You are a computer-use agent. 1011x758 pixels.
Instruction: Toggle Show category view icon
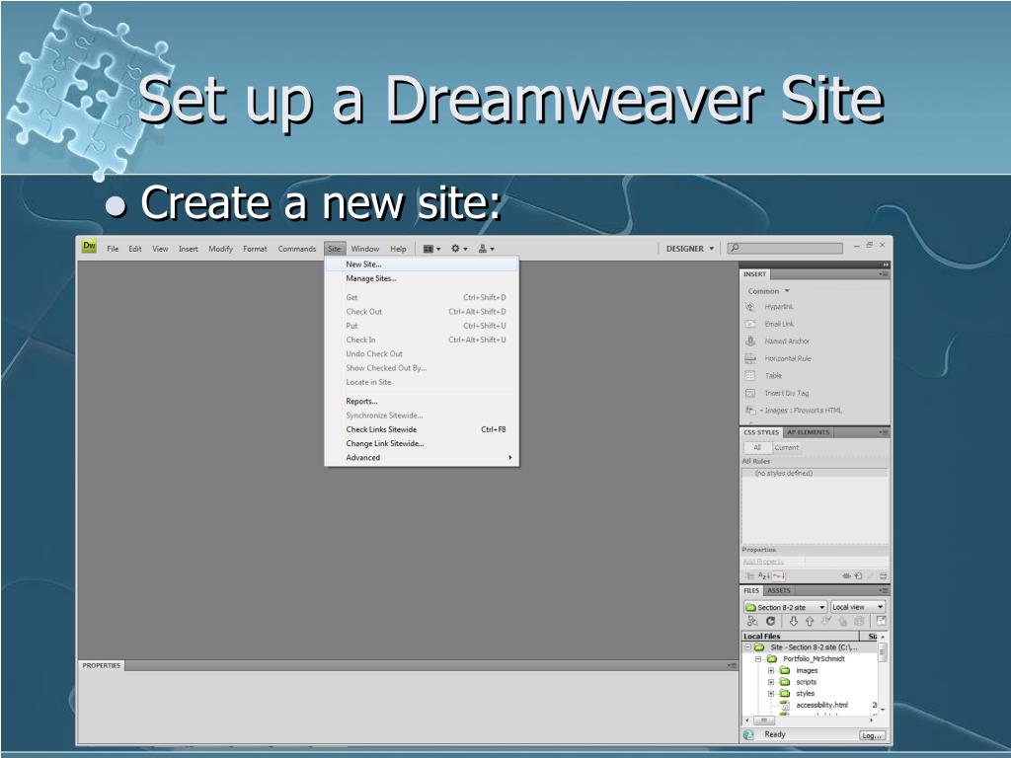[750, 576]
